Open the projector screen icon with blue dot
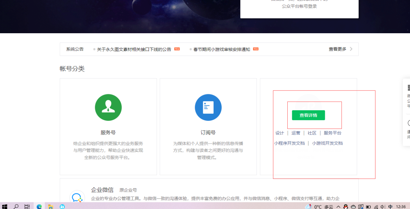 (361, 206)
